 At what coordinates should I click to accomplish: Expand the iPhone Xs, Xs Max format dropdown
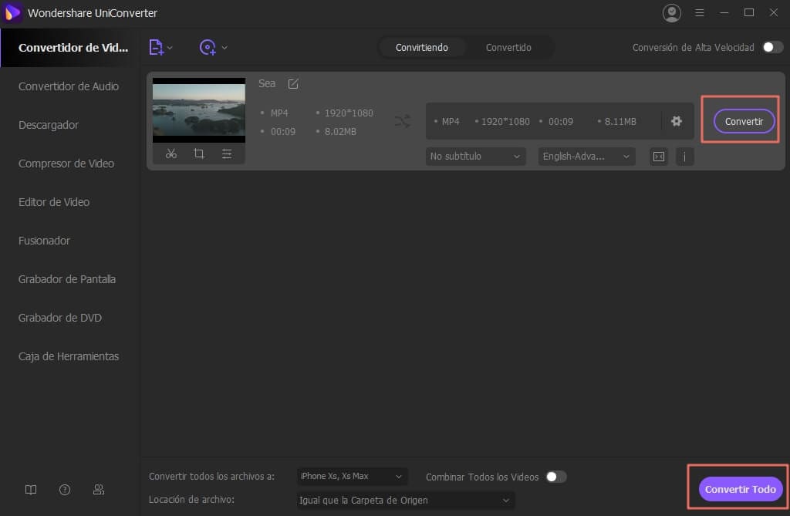pyautogui.click(x=352, y=476)
